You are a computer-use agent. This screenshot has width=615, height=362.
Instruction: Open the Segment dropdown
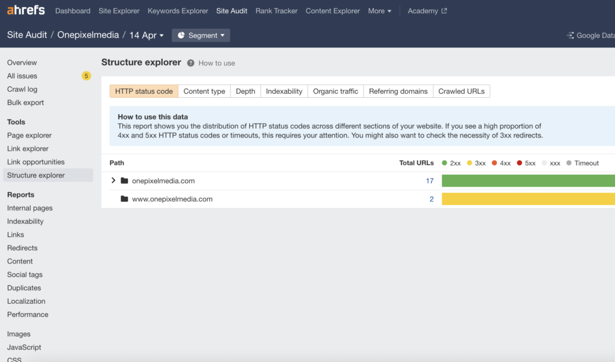click(201, 35)
